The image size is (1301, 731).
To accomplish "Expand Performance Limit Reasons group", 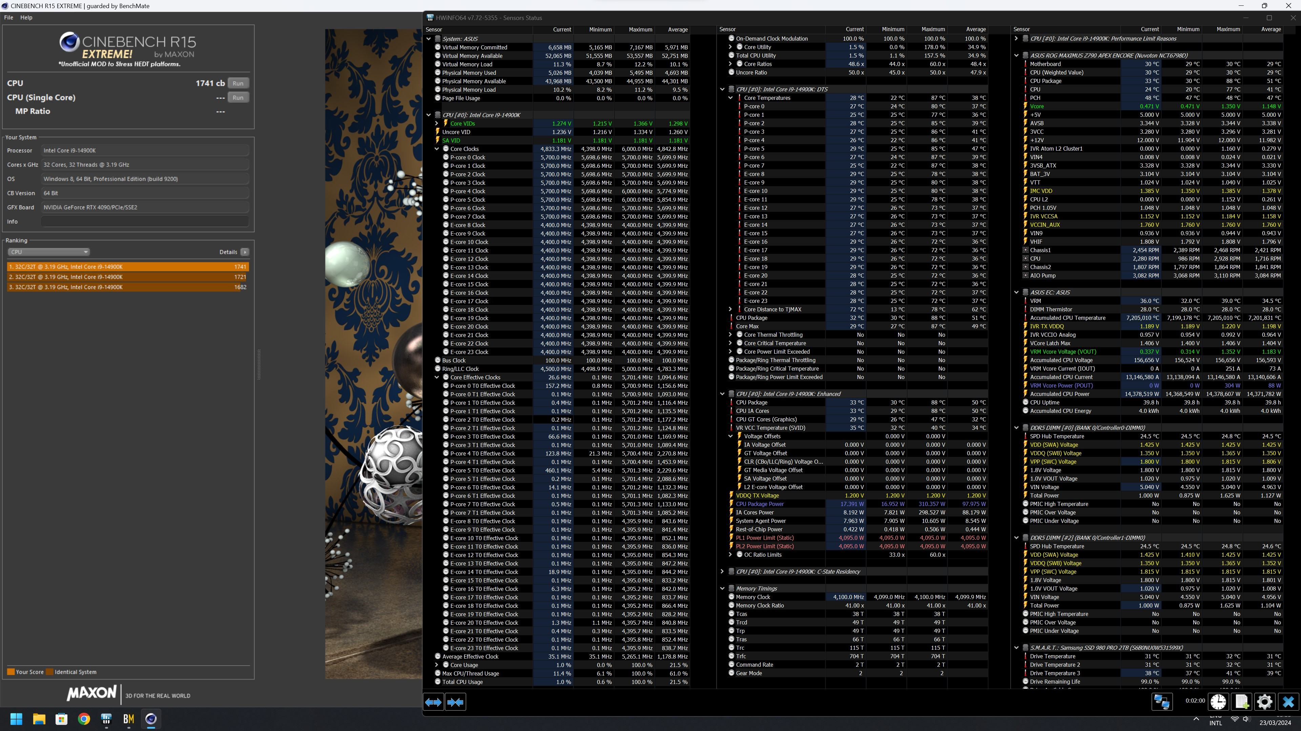I will [1016, 38].
